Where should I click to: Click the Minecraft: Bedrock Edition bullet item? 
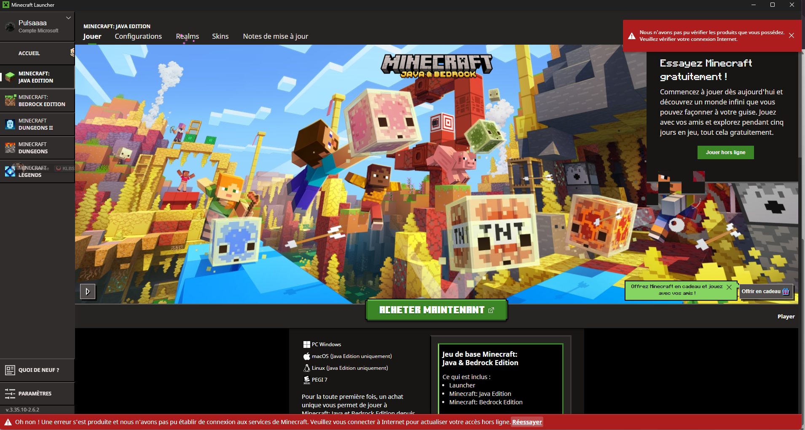[486, 402]
